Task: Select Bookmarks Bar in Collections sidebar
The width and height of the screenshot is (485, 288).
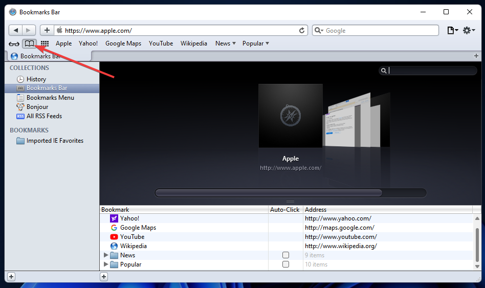Action: 52,88
